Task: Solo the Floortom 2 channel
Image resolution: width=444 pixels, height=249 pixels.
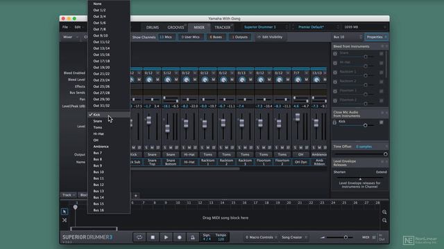Action: (x=276, y=147)
